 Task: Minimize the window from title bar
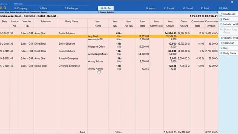(x=224, y=2)
